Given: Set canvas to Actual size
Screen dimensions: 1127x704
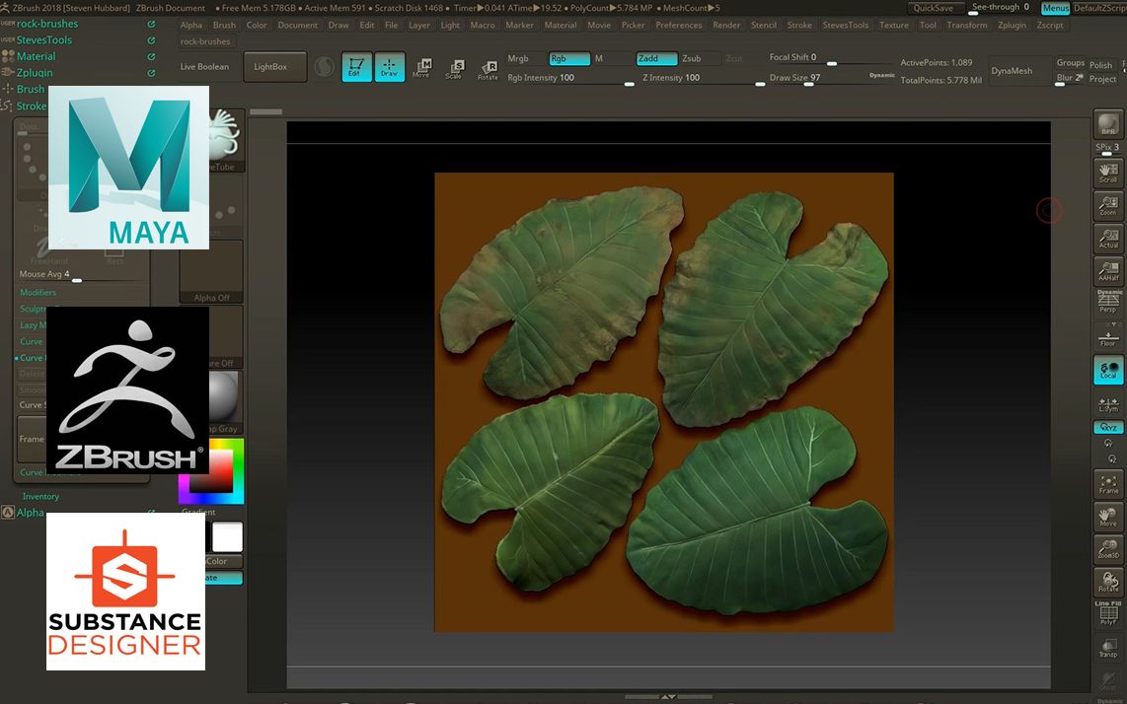Looking at the screenshot, I should [1107, 239].
